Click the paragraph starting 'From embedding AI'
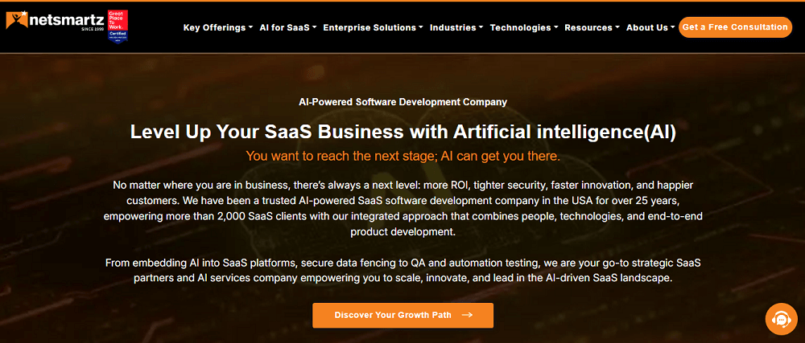 [402, 271]
